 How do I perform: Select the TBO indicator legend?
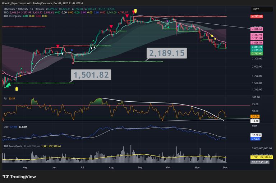[x=6, y=12]
